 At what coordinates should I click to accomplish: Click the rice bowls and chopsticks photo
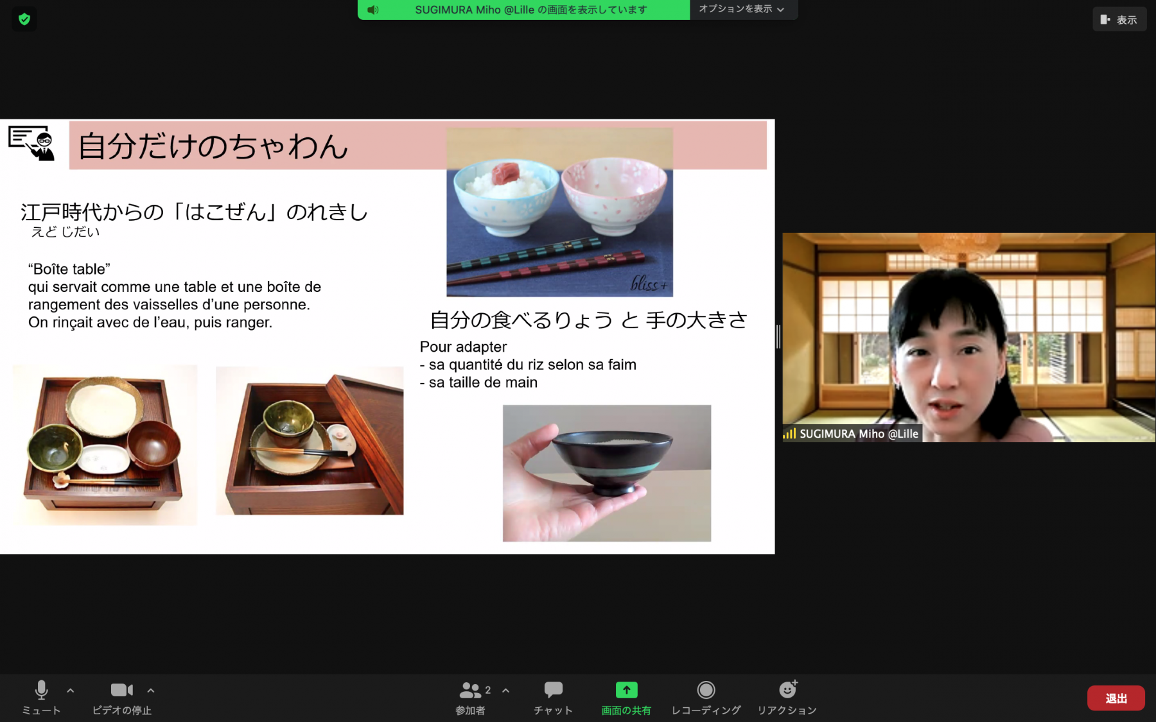tap(559, 212)
